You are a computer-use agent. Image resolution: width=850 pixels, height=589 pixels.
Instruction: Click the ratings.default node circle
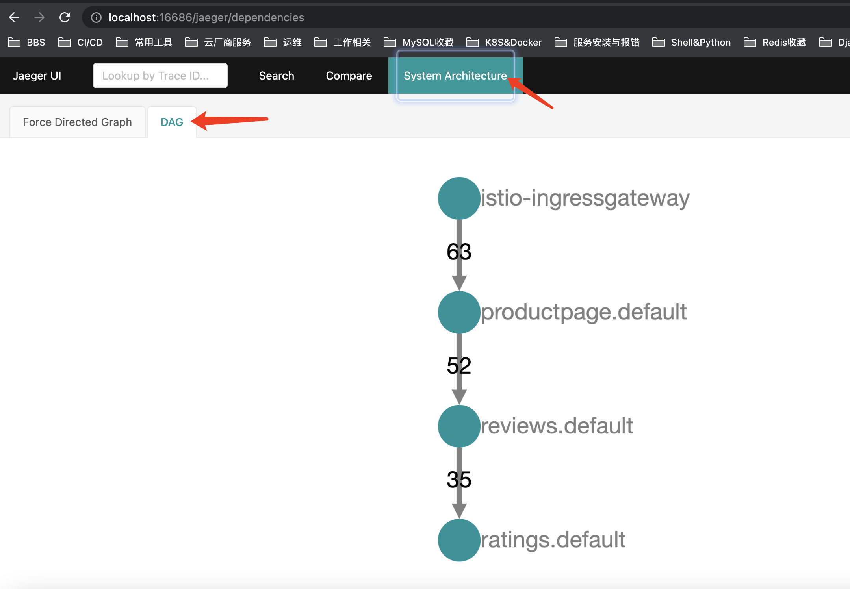coord(459,540)
